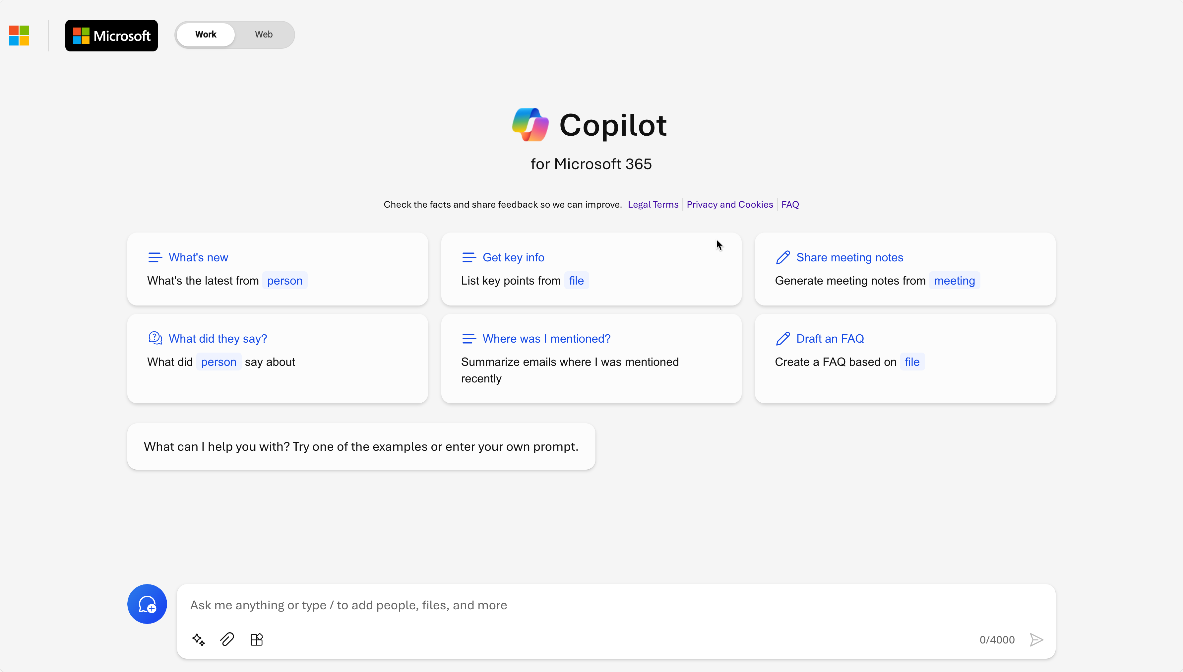Image resolution: width=1183 pixels, height=672 pixels.
Task: Toggle to Work mode
Action: point(205,34)
